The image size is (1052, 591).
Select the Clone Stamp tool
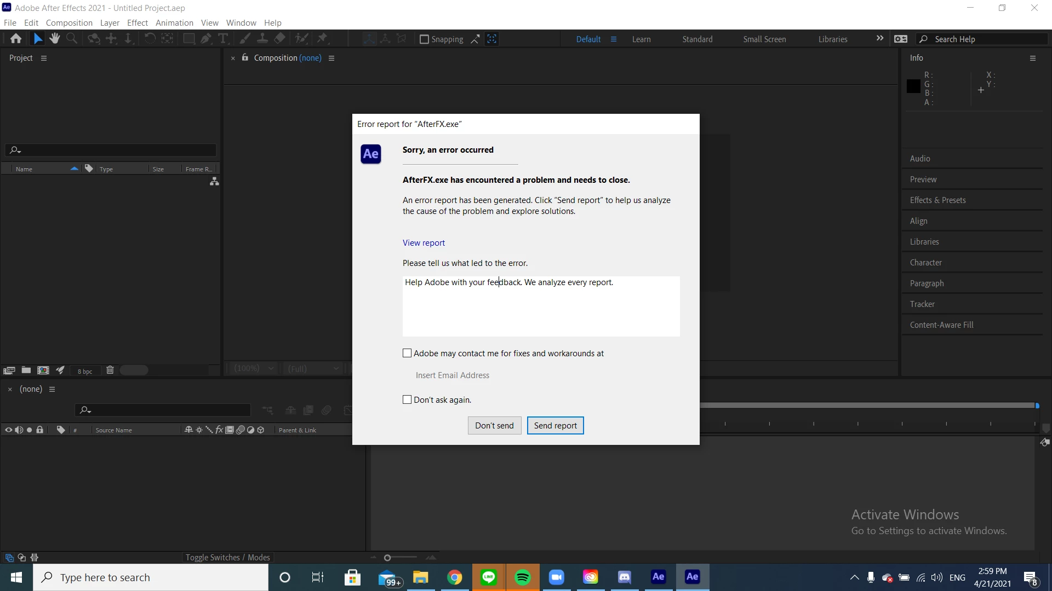(262, 38)
